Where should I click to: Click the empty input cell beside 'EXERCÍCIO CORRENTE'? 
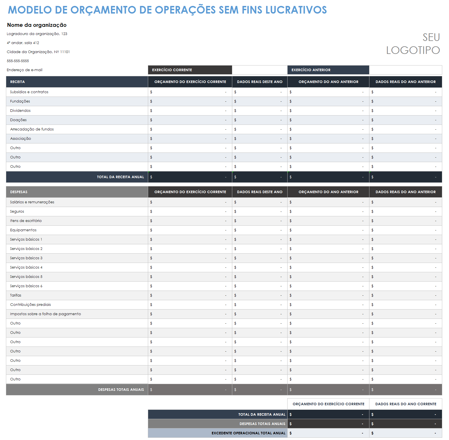tap(260, 70)
